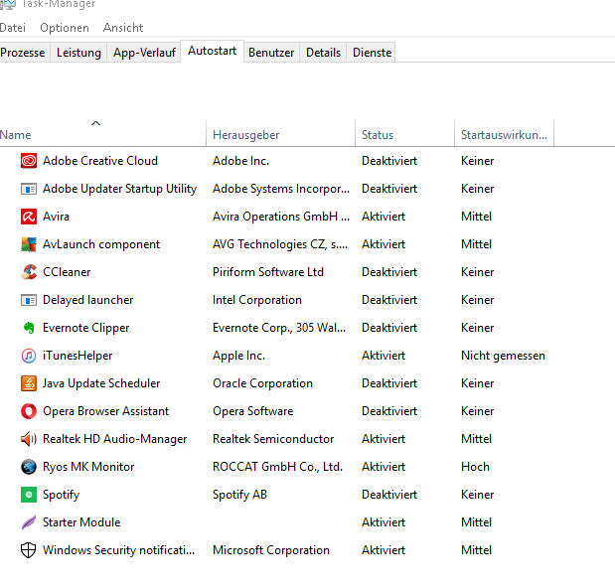
Task: Select the Spotify entry name
Action: pyautogui.click(x=62, y=495)
